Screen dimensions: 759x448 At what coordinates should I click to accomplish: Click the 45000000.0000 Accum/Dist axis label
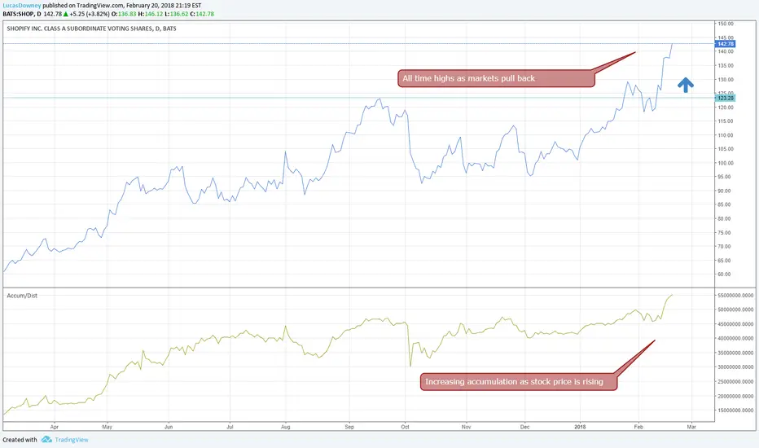tap(735, 324)
